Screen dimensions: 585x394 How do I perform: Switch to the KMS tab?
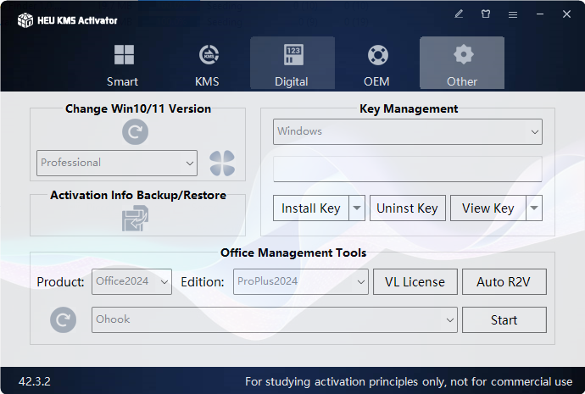pyautogui.click(x=208, y=64)
